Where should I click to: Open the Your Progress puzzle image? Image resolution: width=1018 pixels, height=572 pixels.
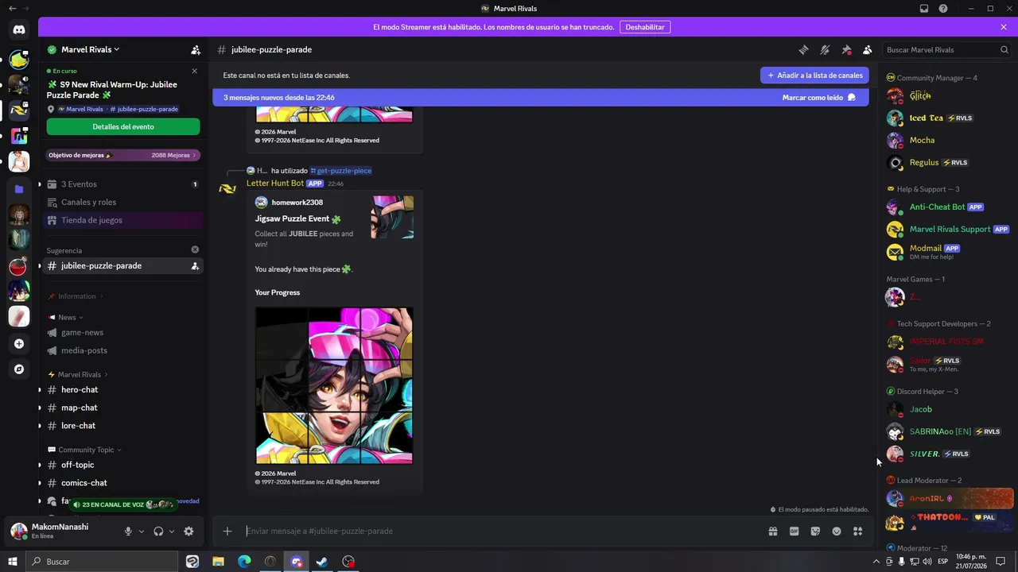pyautogui.click(x=334, y=385)
